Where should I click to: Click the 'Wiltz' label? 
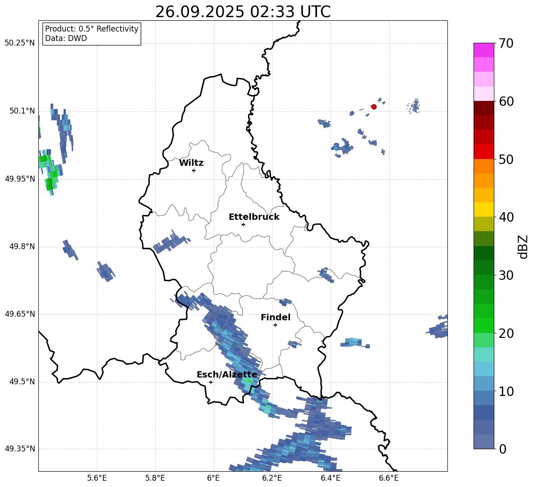191,163
